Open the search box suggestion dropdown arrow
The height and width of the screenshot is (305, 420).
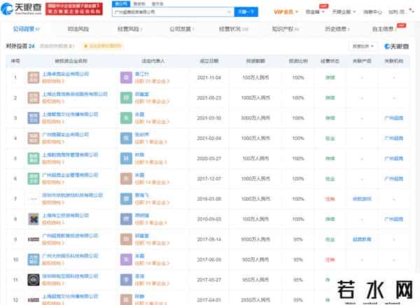click(x=230, y=12)
